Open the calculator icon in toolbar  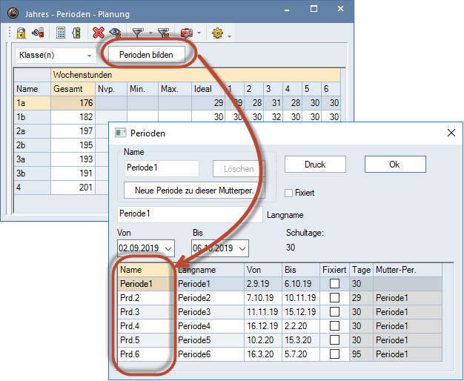point(61,33)
